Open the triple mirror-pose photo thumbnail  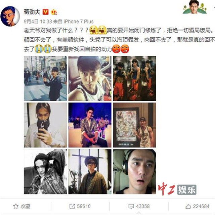[x=134, y=78]
